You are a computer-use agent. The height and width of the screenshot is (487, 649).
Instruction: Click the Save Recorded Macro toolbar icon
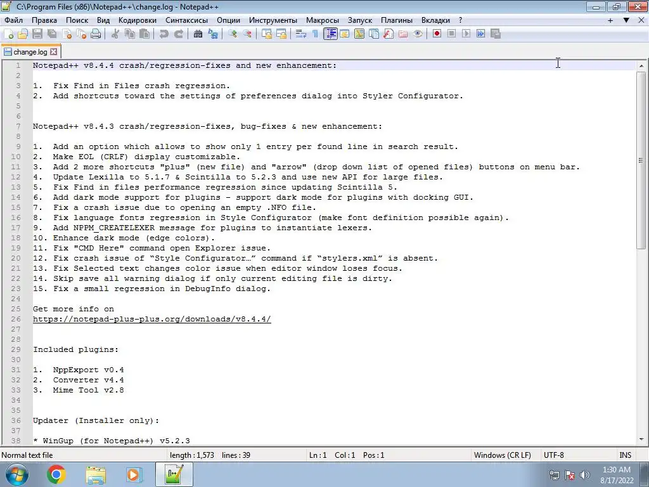coord(496,34)
